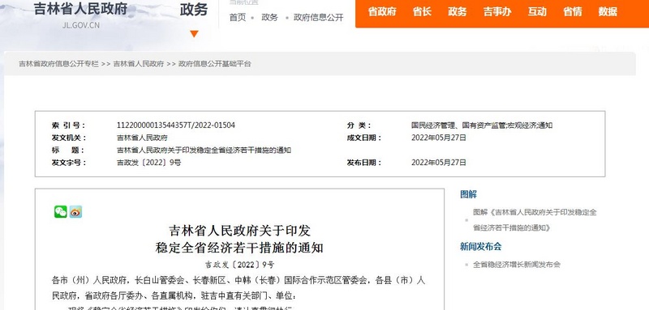The image size is (649, 310).
Task: Click the 发布日期 value 2022年05月27日
Action: [439, 162]
